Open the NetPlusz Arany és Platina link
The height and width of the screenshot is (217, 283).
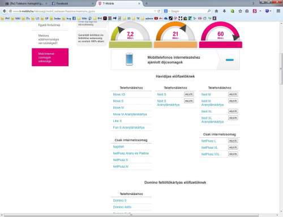[x=131, y=153]
